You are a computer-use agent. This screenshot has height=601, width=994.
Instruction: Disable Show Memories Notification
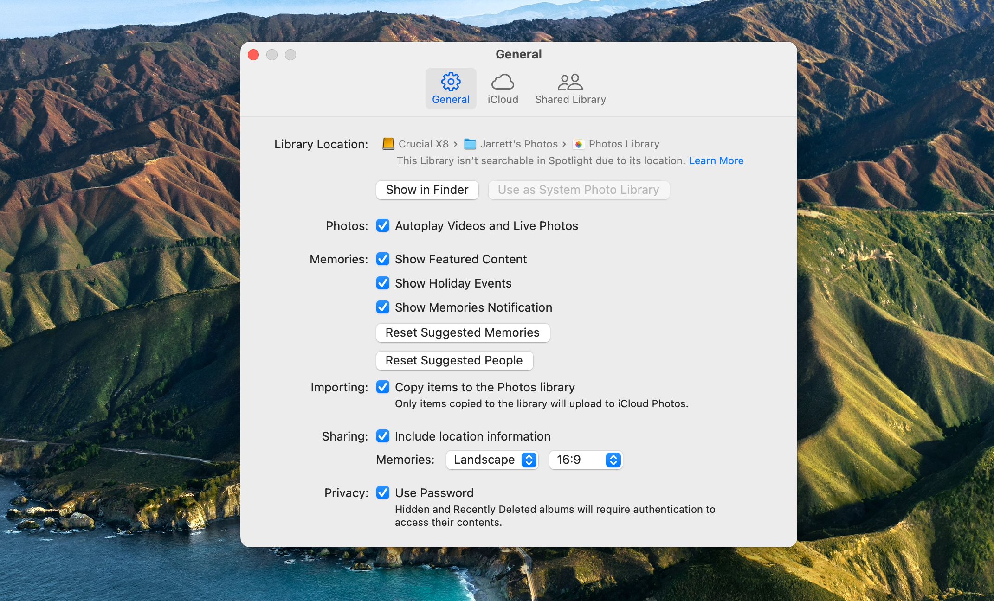click(x=383, y=307)
